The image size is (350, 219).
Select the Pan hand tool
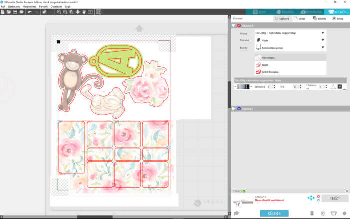pyautogui.click(x=84, y=12)
